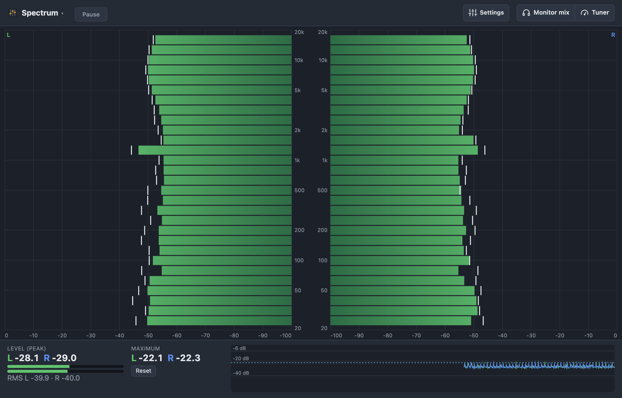Click the left panel 10k frequency label
This screenshot has width=622, height=398.
tap(299, 60)
